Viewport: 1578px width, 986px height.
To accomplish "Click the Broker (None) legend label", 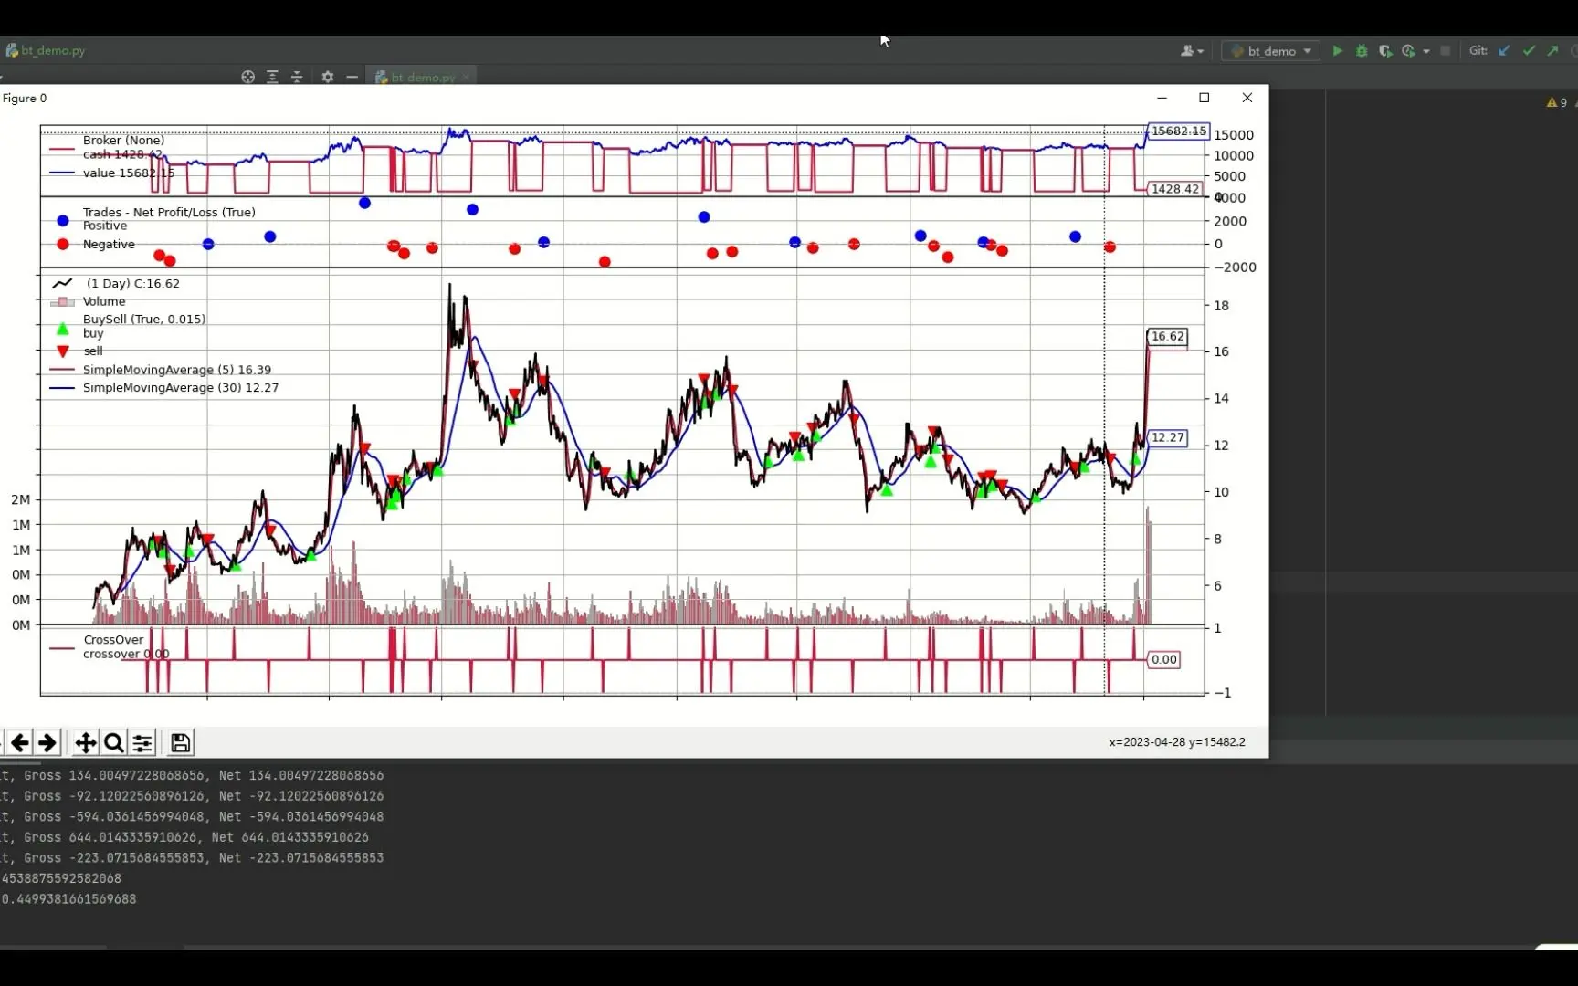I will [x=123, y=140].
